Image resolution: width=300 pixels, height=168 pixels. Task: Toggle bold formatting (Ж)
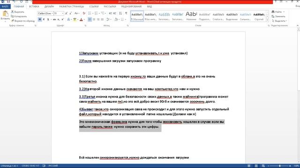point(40,20)
